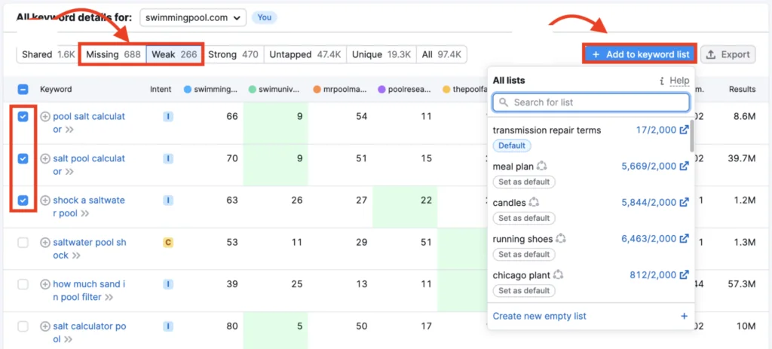Click double-arrow icon after salt calculator pool
772x349 pixels.
69,339
